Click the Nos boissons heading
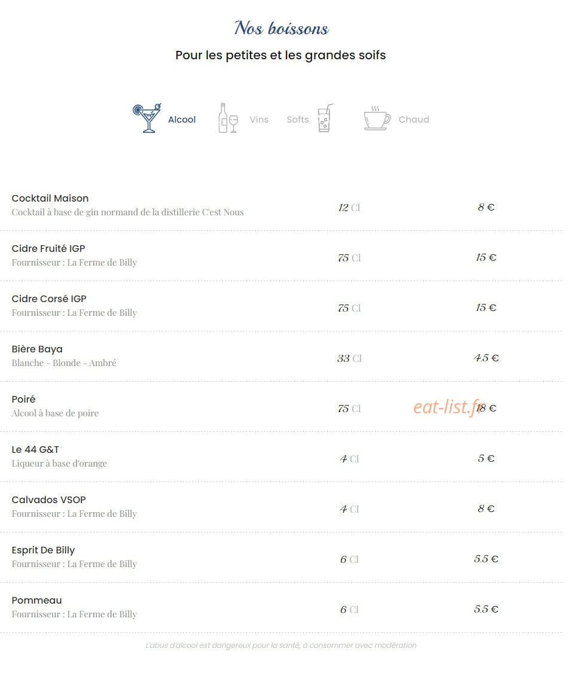Viewport: 571px width, 673px height. (282, 28)
